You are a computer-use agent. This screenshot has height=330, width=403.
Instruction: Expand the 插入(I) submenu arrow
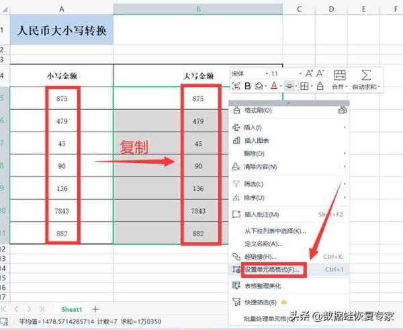click(x=345, y=127)
